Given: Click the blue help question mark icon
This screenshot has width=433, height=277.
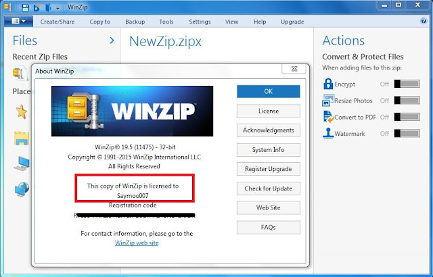Looking at the screenshot, I should click(424, 21).
